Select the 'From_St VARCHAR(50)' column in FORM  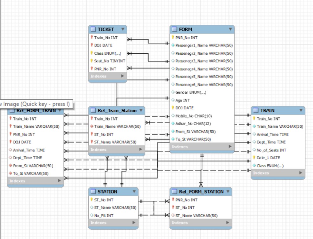pos(196,132)
